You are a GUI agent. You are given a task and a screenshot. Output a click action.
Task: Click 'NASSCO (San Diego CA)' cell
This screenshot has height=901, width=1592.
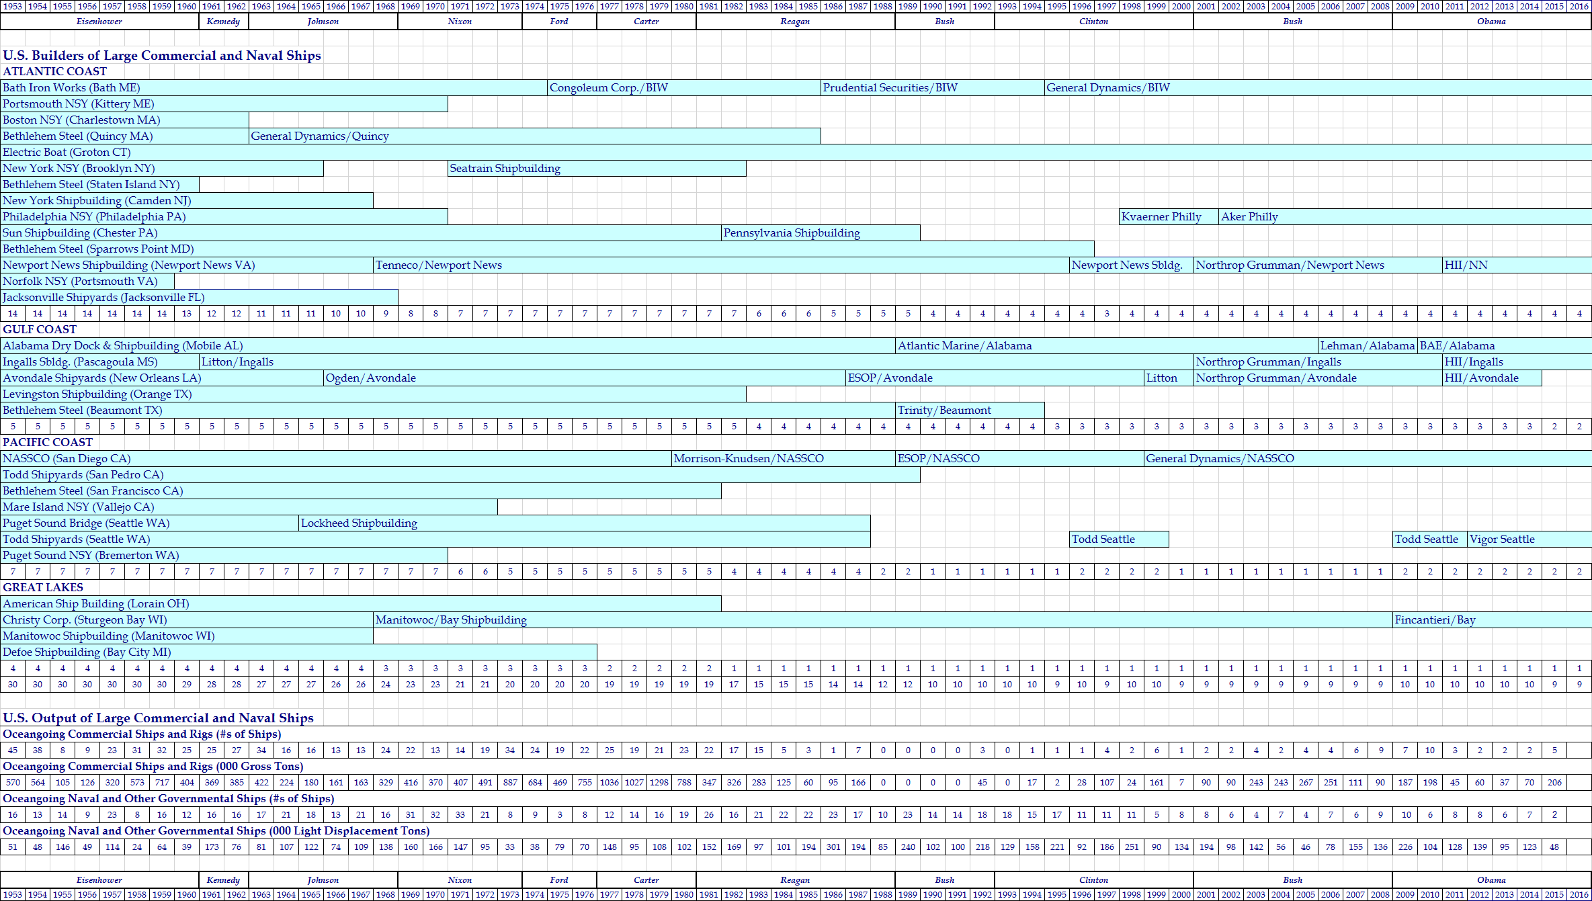[x=336, y=458]
